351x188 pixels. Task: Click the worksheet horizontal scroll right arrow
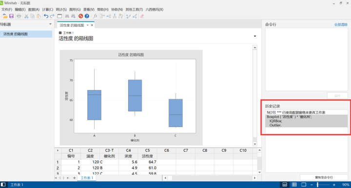(255, 178)
